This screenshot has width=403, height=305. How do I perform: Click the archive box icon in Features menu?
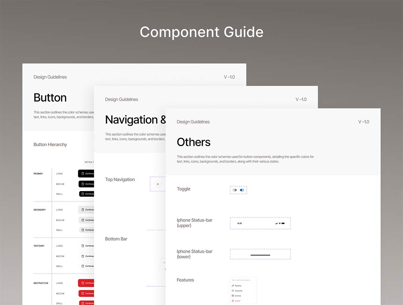click(x=233, y=296)
